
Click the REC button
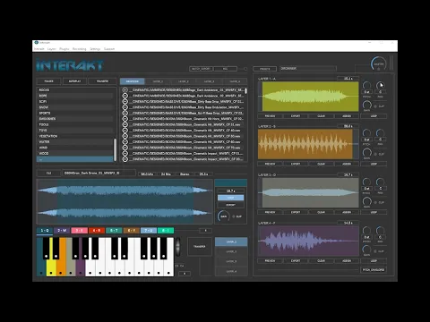(226, 69)
